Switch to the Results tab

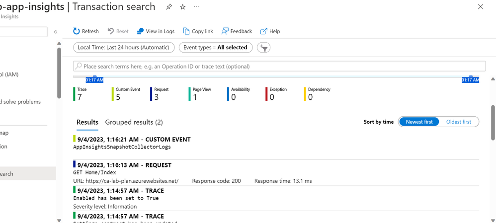[87, 122]
